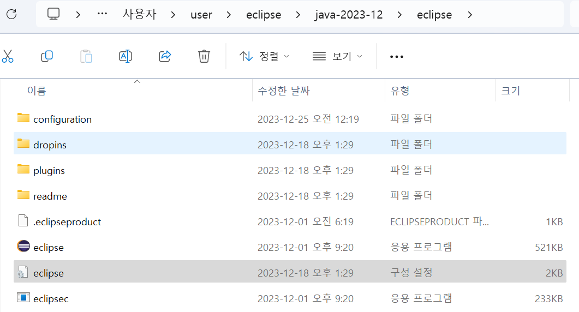This screenshot has width=579, height=312.
Task: Click the eclipsec application icon
Action: [23, 297]
